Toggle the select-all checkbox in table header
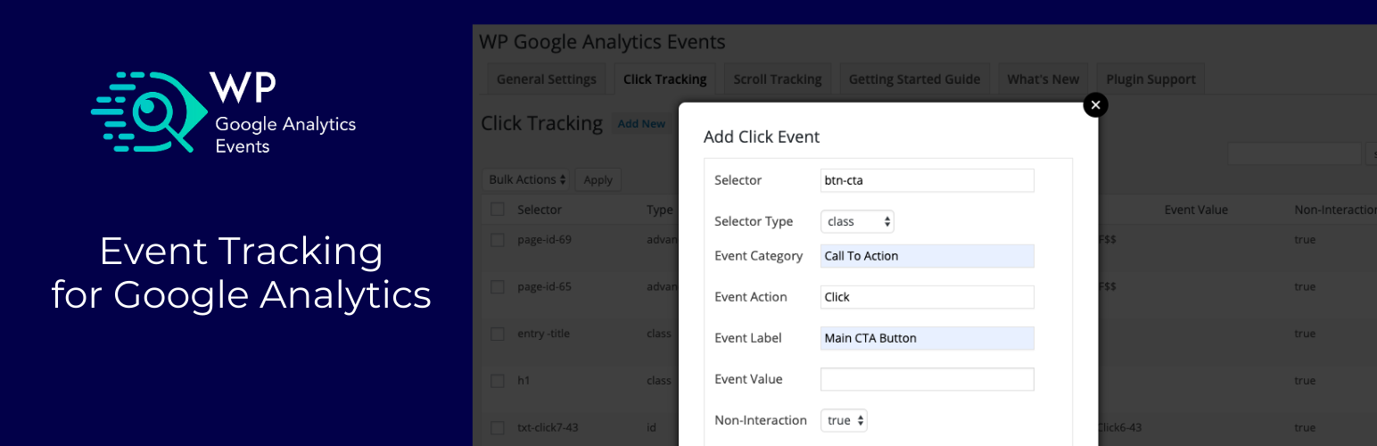Screen dimensions: 1377x446 tap(498, 210)
